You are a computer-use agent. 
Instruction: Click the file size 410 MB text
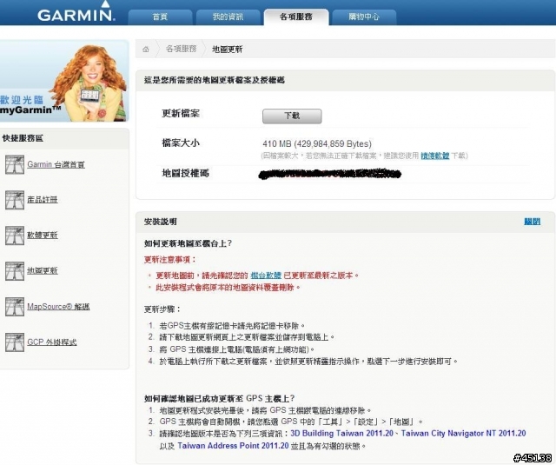(317, 143)
